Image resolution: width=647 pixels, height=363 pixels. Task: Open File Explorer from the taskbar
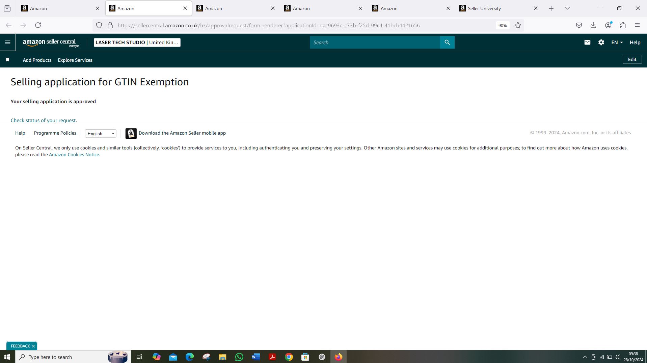222,357
